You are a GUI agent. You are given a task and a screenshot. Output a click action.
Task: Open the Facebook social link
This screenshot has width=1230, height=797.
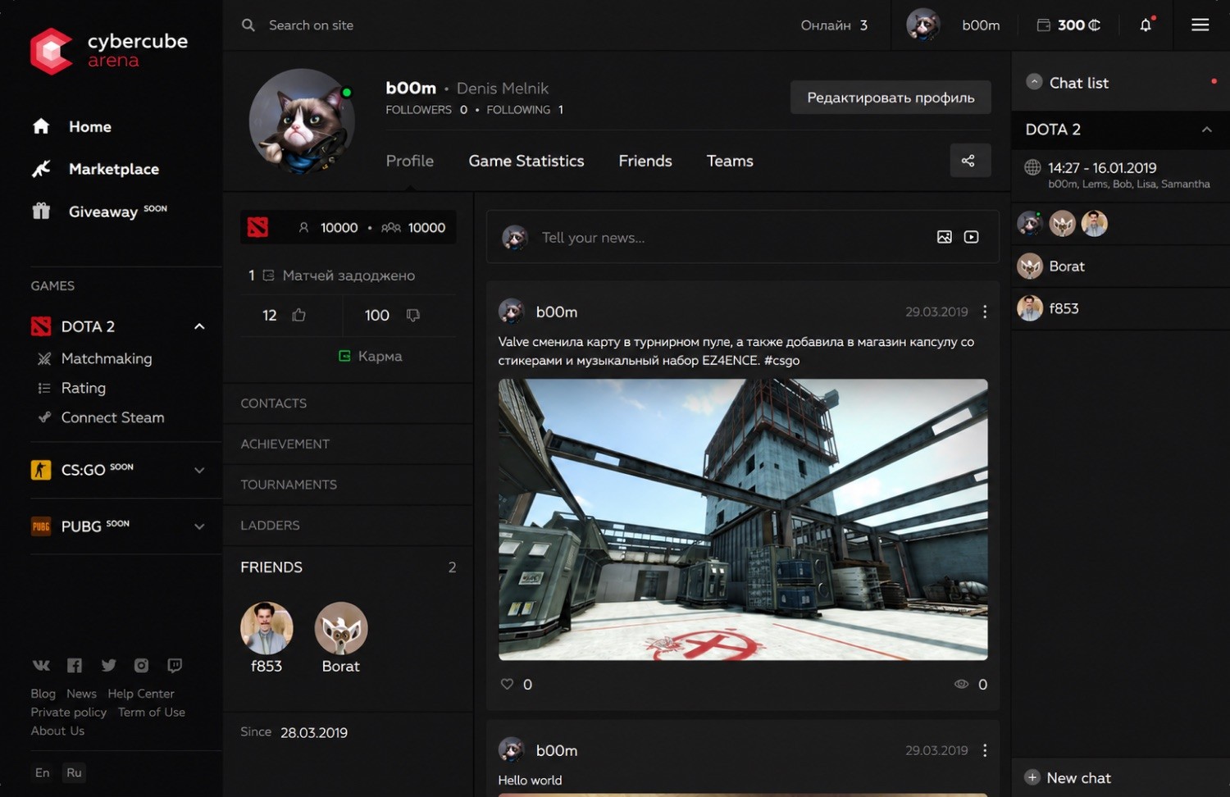tap(75, 665)
